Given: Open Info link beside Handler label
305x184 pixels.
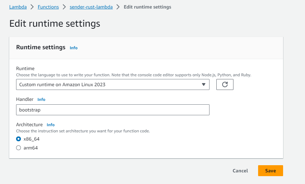Looking at the screenshot, I should point(41,100).
